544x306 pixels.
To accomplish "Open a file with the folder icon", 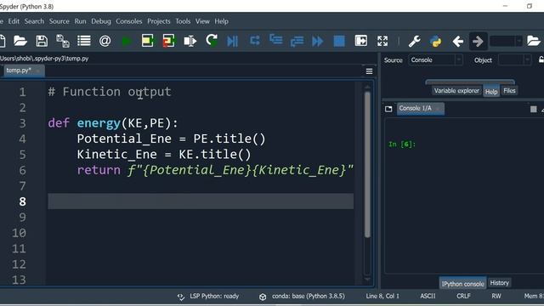I will coord(20,42).
